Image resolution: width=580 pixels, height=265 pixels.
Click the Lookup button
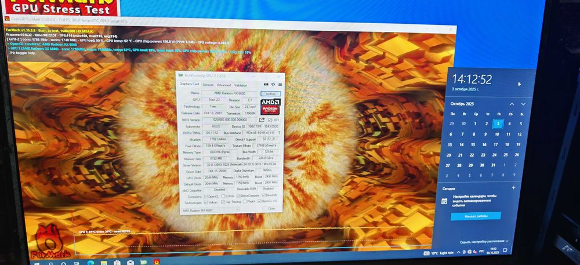[x=270, y=93]
